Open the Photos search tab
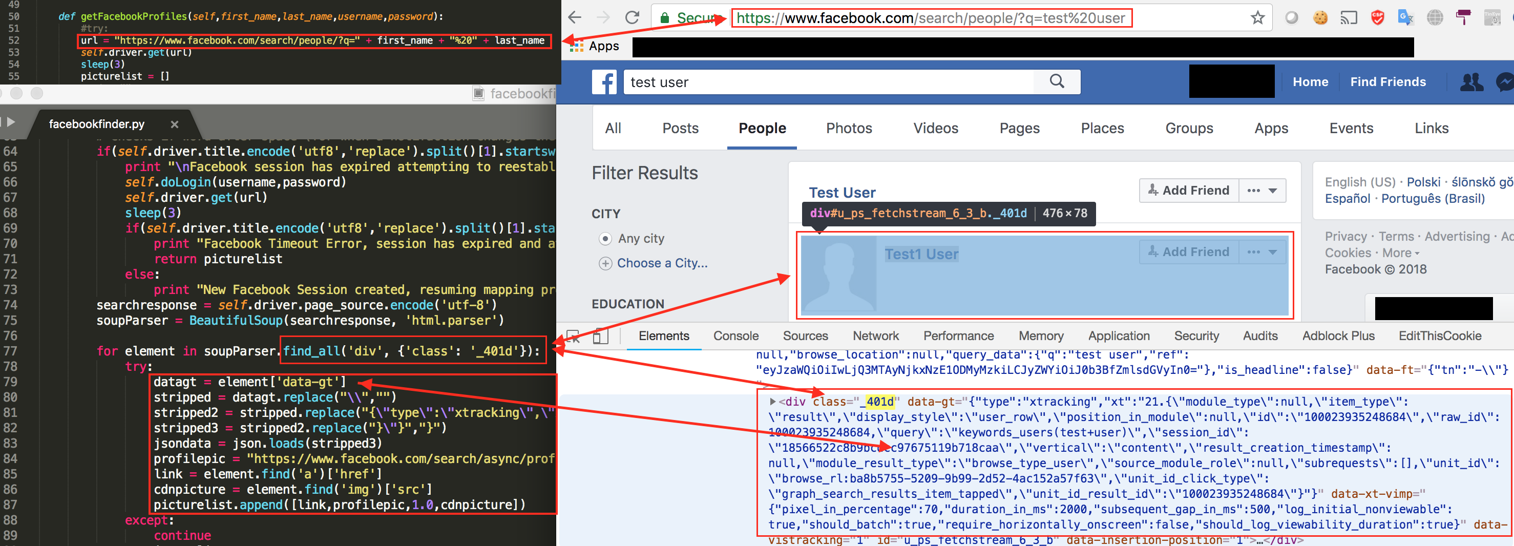Screen dimensions: 1514x546 849,128
